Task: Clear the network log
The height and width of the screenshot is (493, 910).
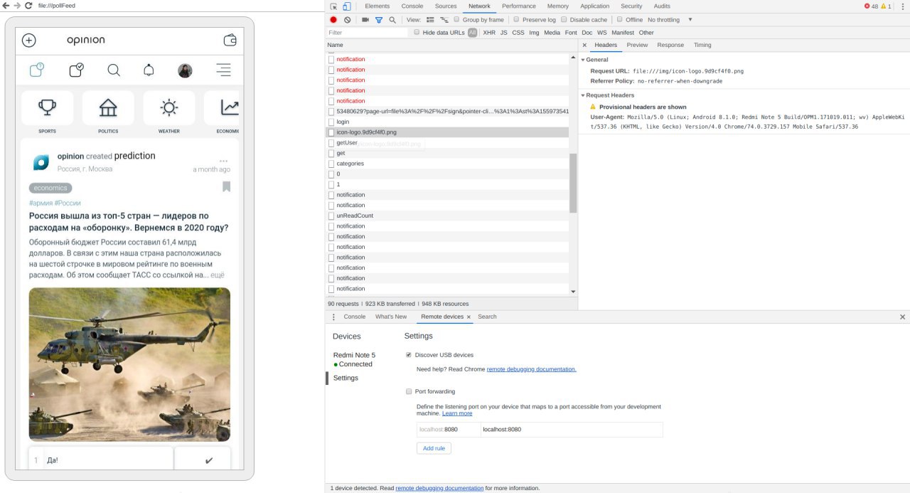Action: point(347,20)
